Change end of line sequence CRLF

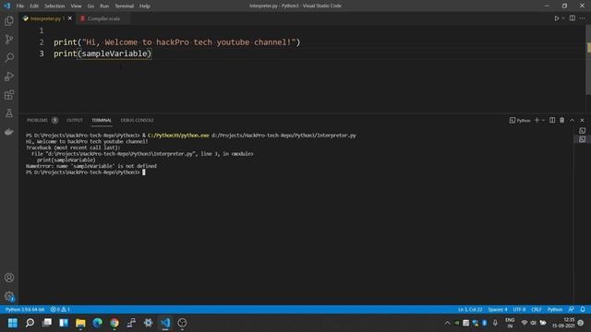(x=537, y=310)
